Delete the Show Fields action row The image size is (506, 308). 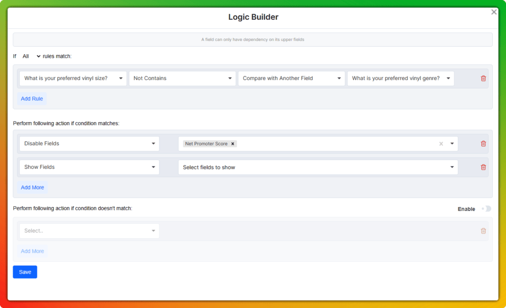[483, 167]
